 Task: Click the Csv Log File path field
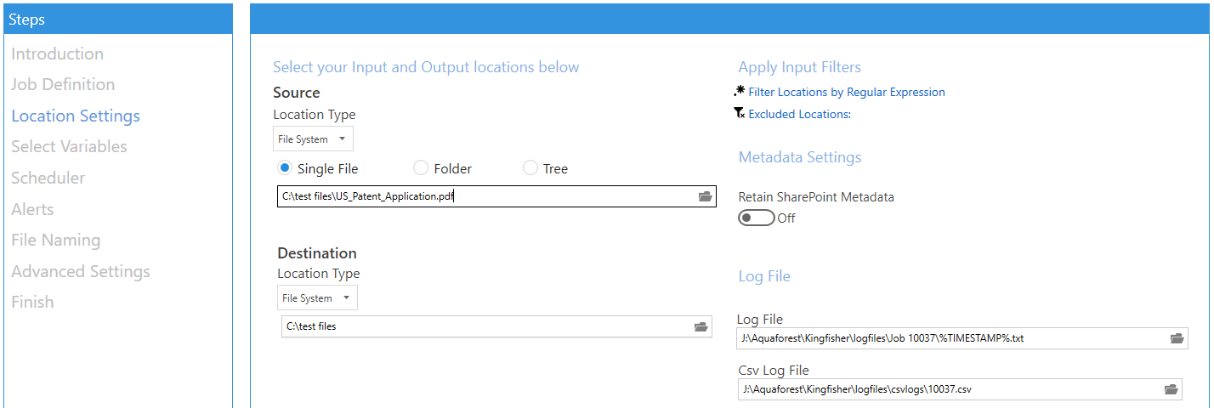click(960, 389)
